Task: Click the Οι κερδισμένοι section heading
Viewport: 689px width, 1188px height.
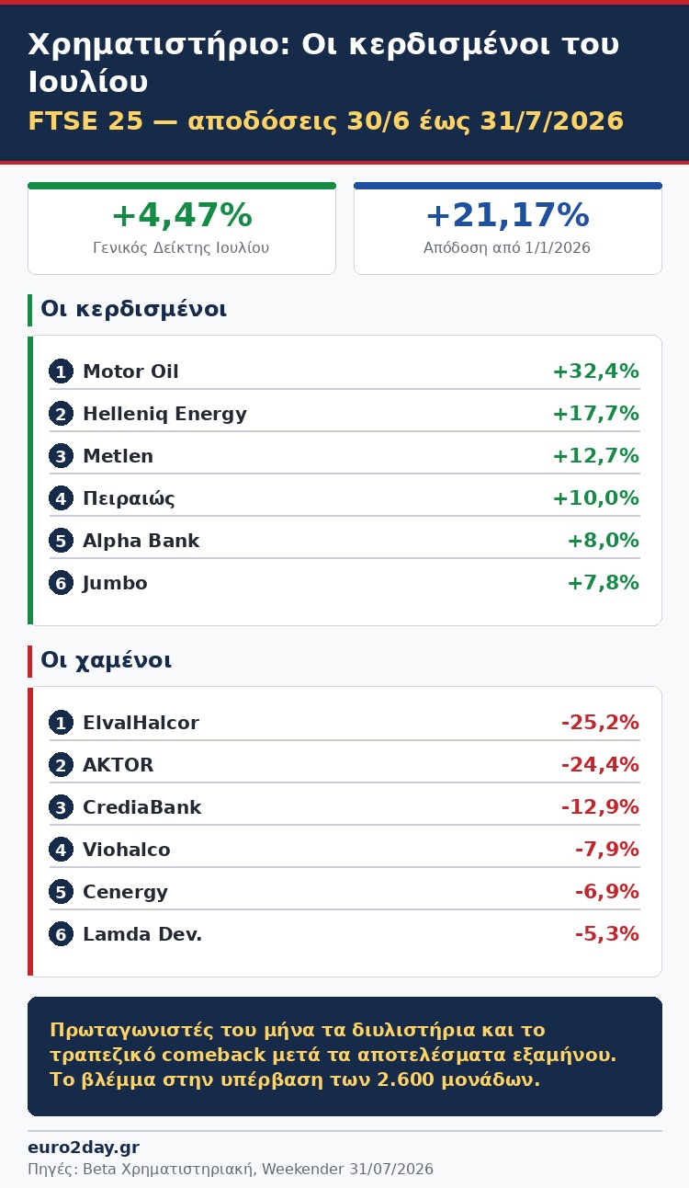Action: click(x=133, y=310)
